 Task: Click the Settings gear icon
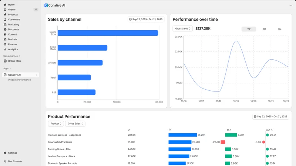[x=5, y=153]
